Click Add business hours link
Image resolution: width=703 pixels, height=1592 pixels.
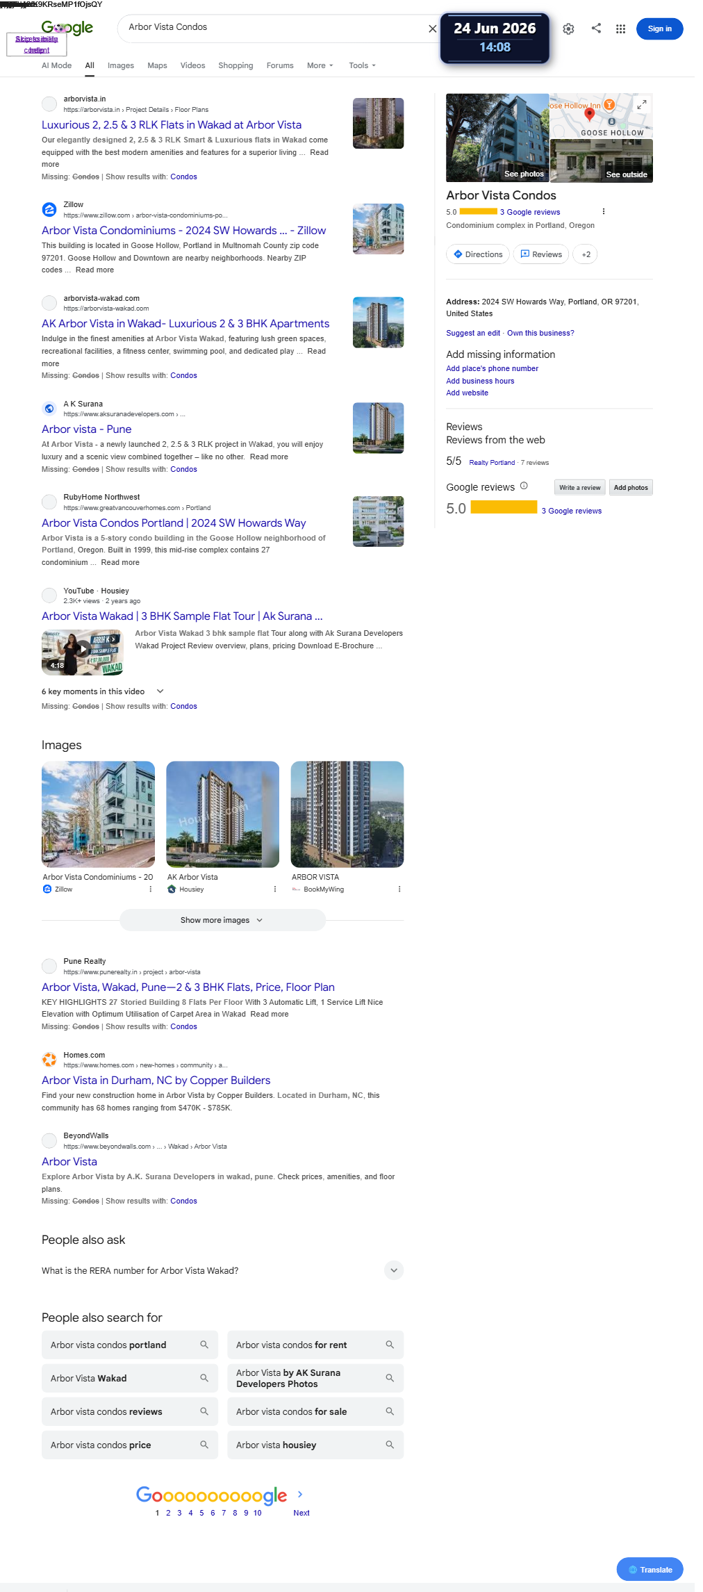tap(480, 381)
